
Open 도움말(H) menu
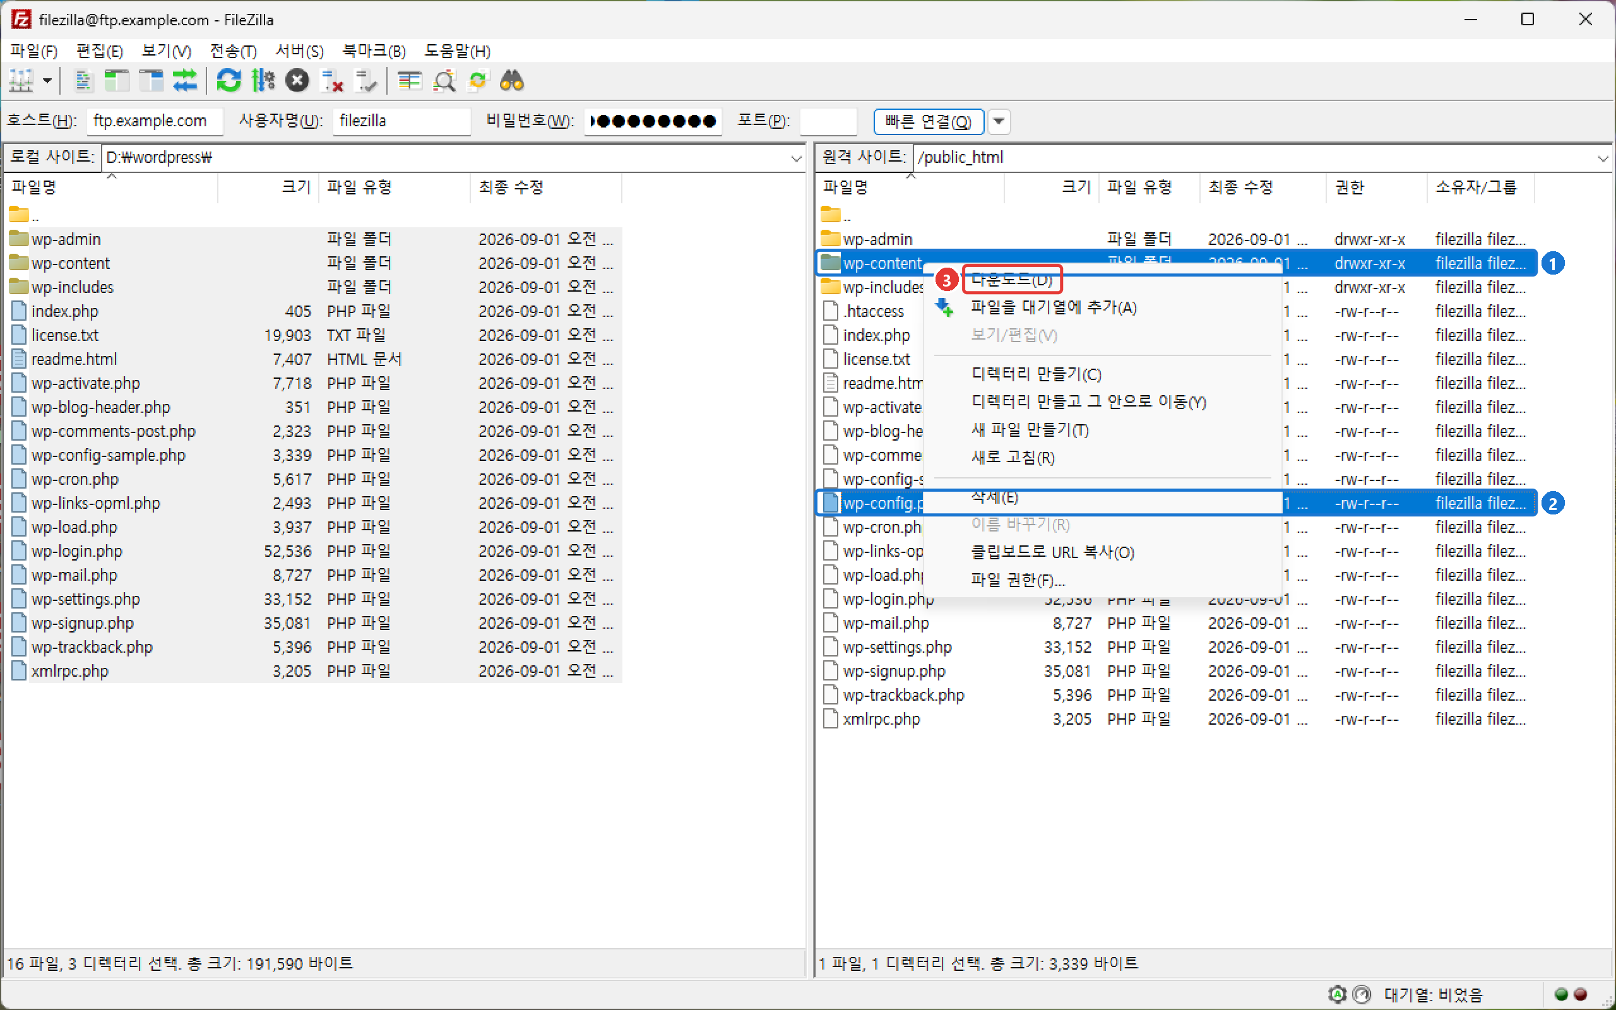(458, 50)
